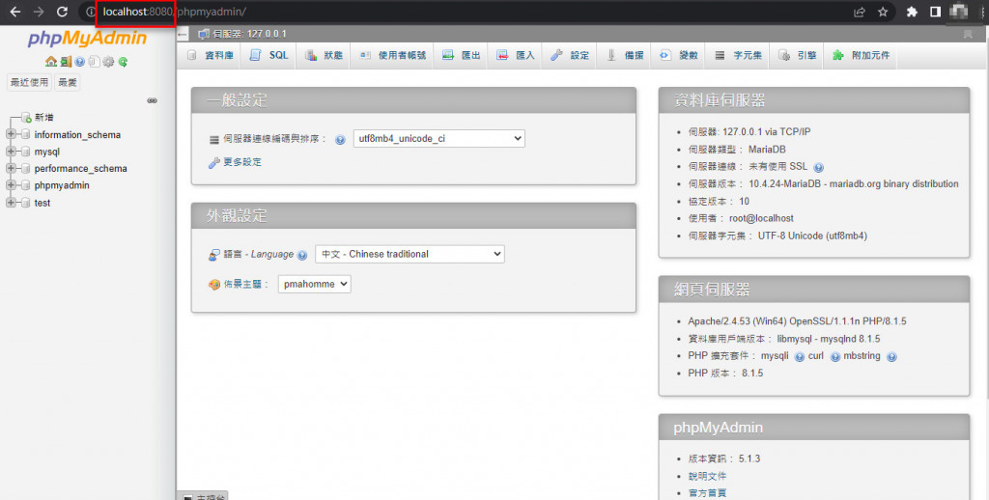Click the browser share icon in address bar
The image size is (989, 500).
point(859,12)
